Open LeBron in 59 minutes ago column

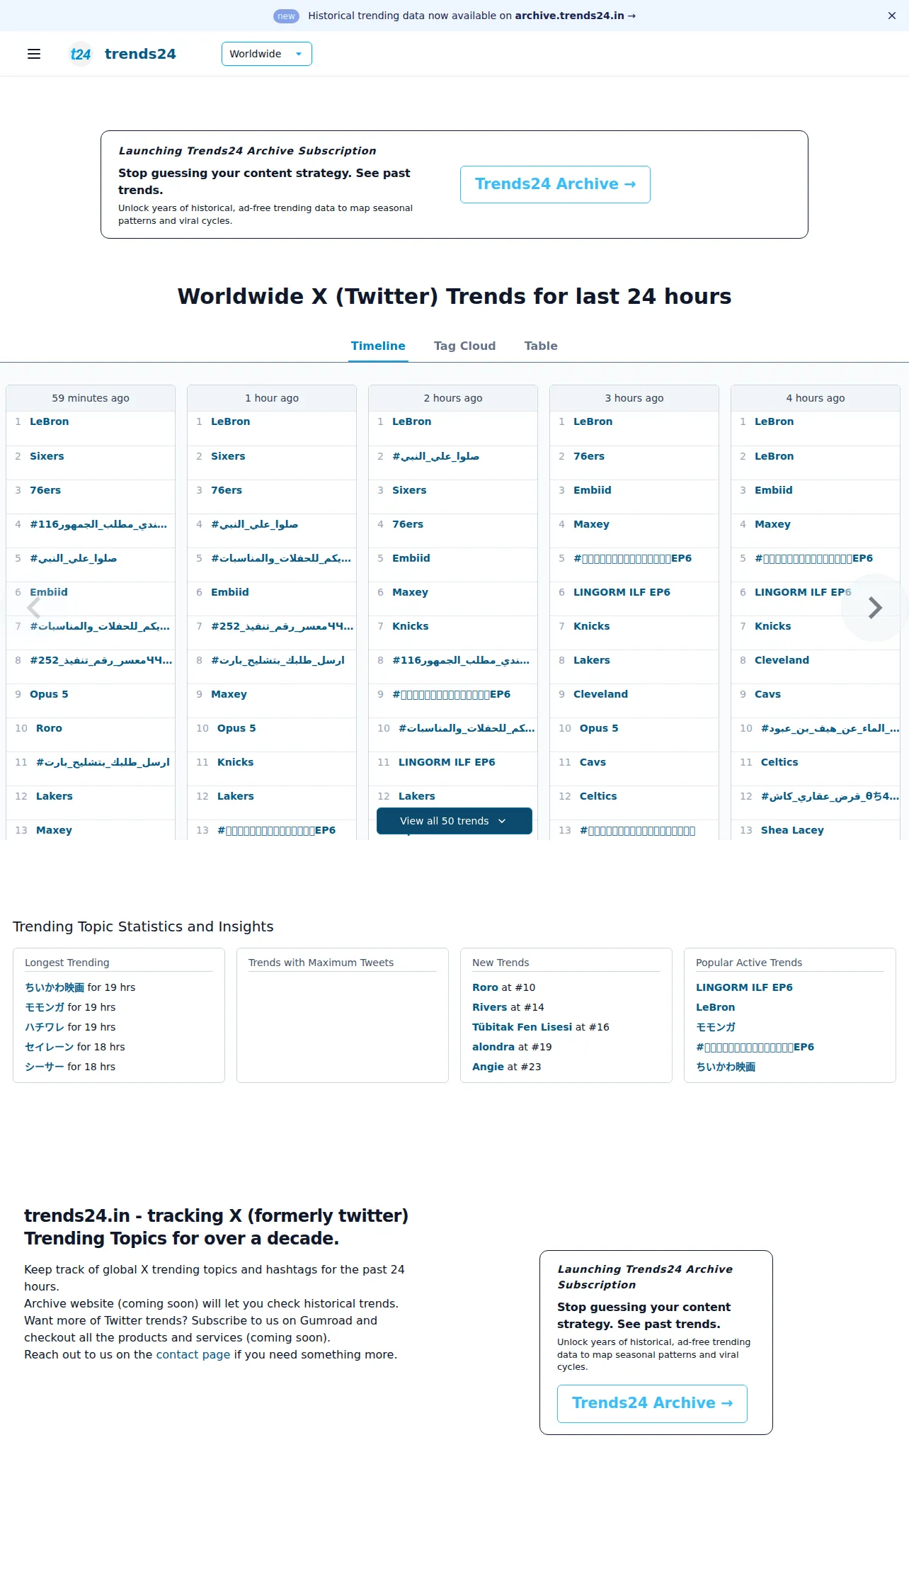click(50, 421)
